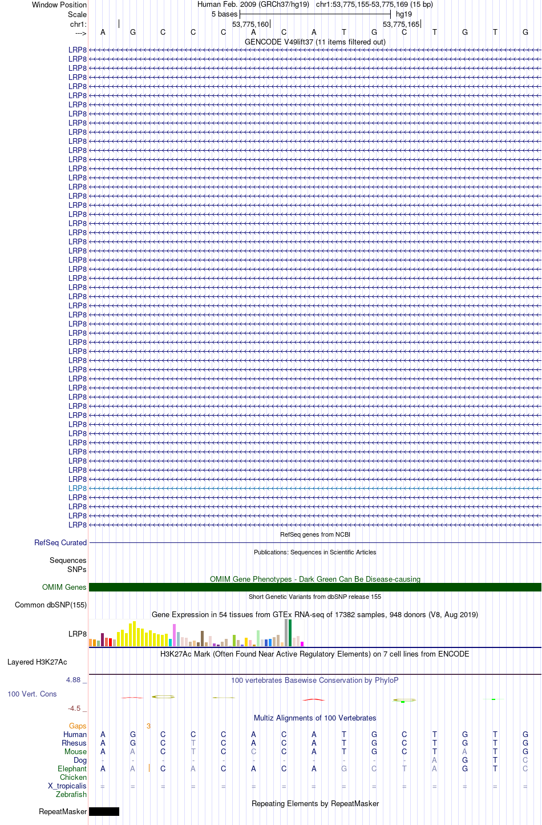The image size is (542, 825).
Task: Click the dark green GTEx expression bar
Action: (x=290, y=633)
